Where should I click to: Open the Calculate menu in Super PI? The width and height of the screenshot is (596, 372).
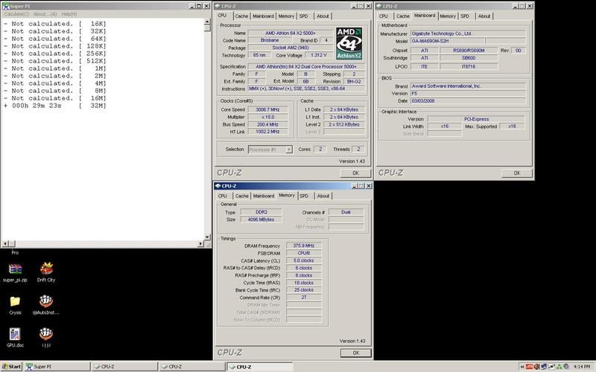click(x=15, y=14)
